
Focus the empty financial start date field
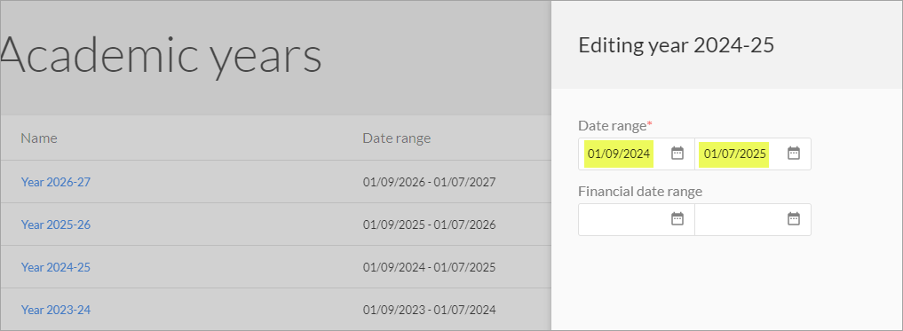click(624, 219)
